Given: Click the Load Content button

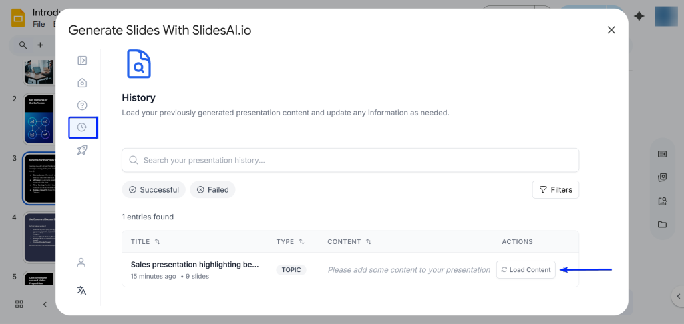Looking at the screenshot, I should (526, 270).
